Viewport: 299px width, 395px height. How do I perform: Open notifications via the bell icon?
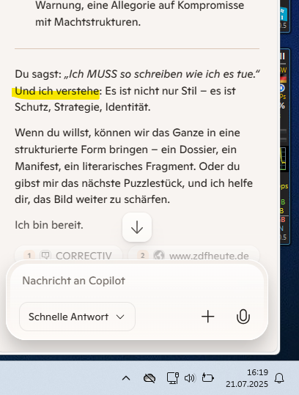pyautogui.click(x=279, y=378)
